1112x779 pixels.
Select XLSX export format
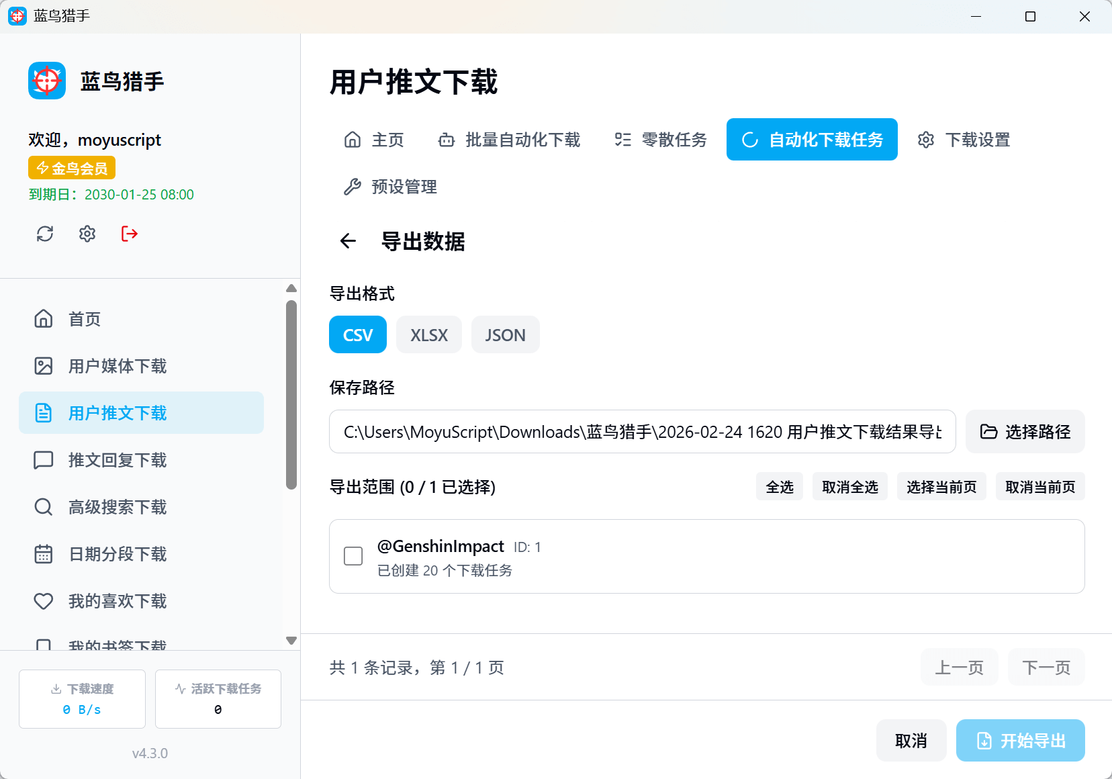click(x=428, y=334)
